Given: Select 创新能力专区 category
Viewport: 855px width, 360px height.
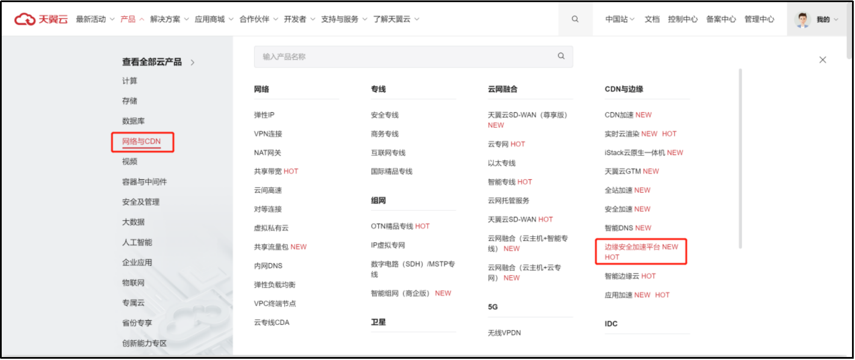Looking at the screenshot, I should [x=144, y=343].
